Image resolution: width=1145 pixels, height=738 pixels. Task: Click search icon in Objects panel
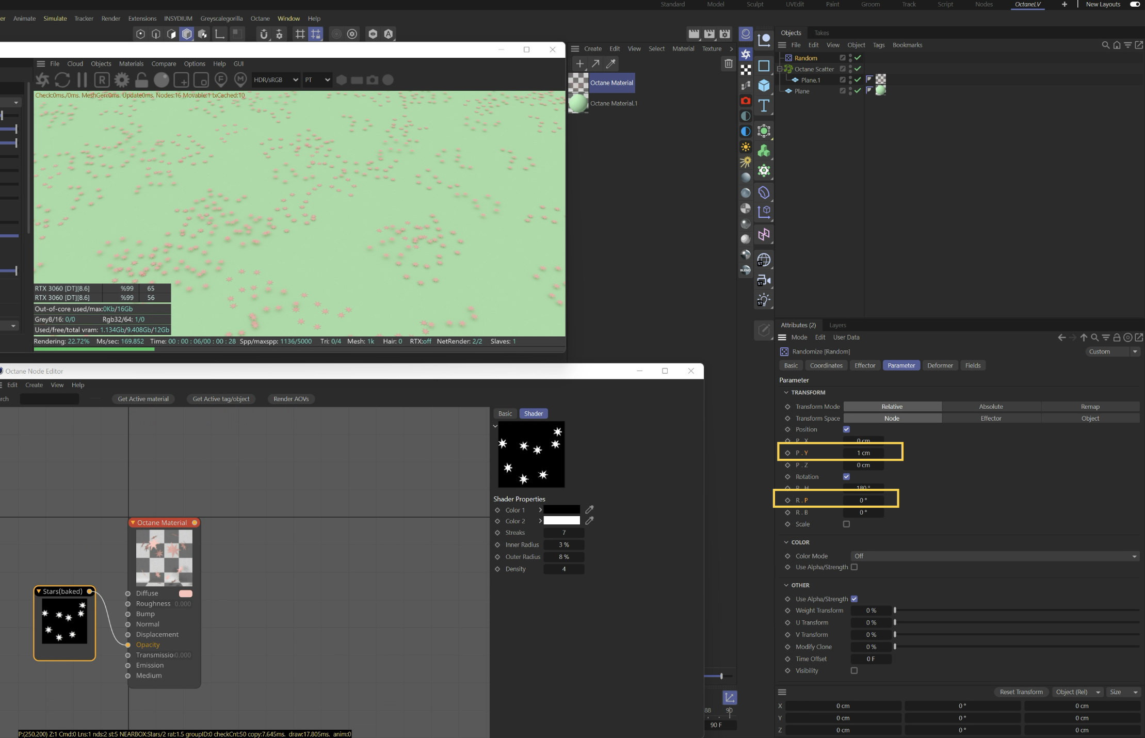click(1105, 45)
